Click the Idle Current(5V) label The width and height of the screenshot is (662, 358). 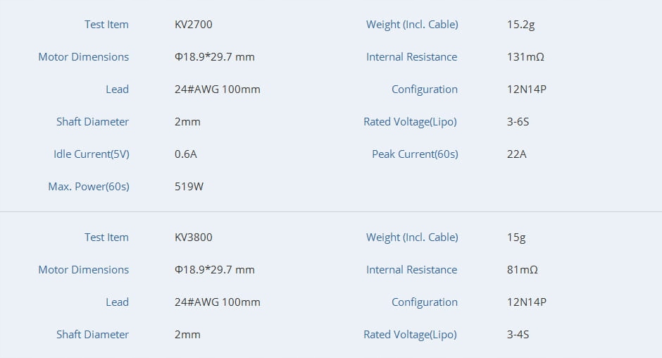tap(91, 154)
